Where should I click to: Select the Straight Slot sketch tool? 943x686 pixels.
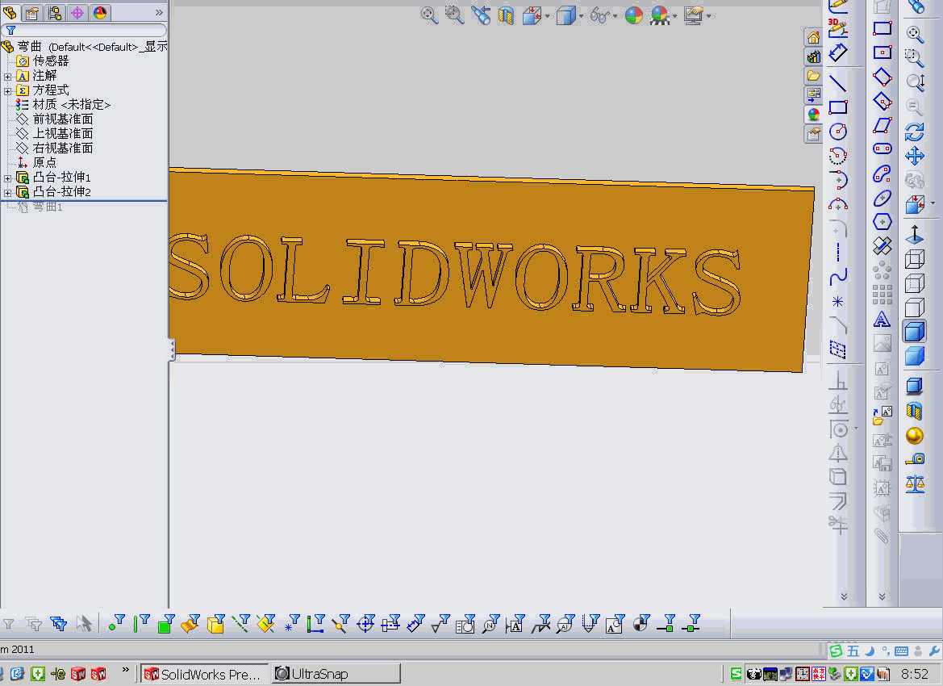882,148
